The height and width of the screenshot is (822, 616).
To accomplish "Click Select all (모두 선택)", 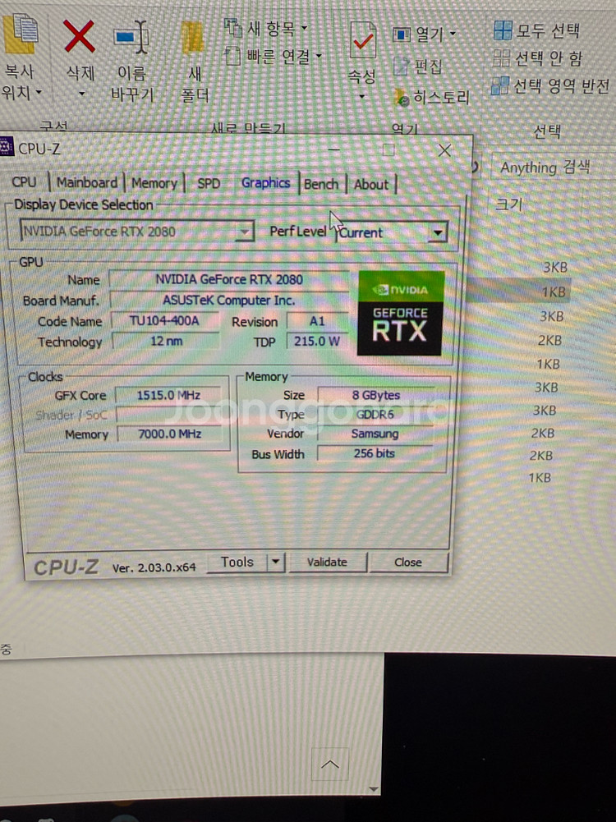I will (536, 30).
